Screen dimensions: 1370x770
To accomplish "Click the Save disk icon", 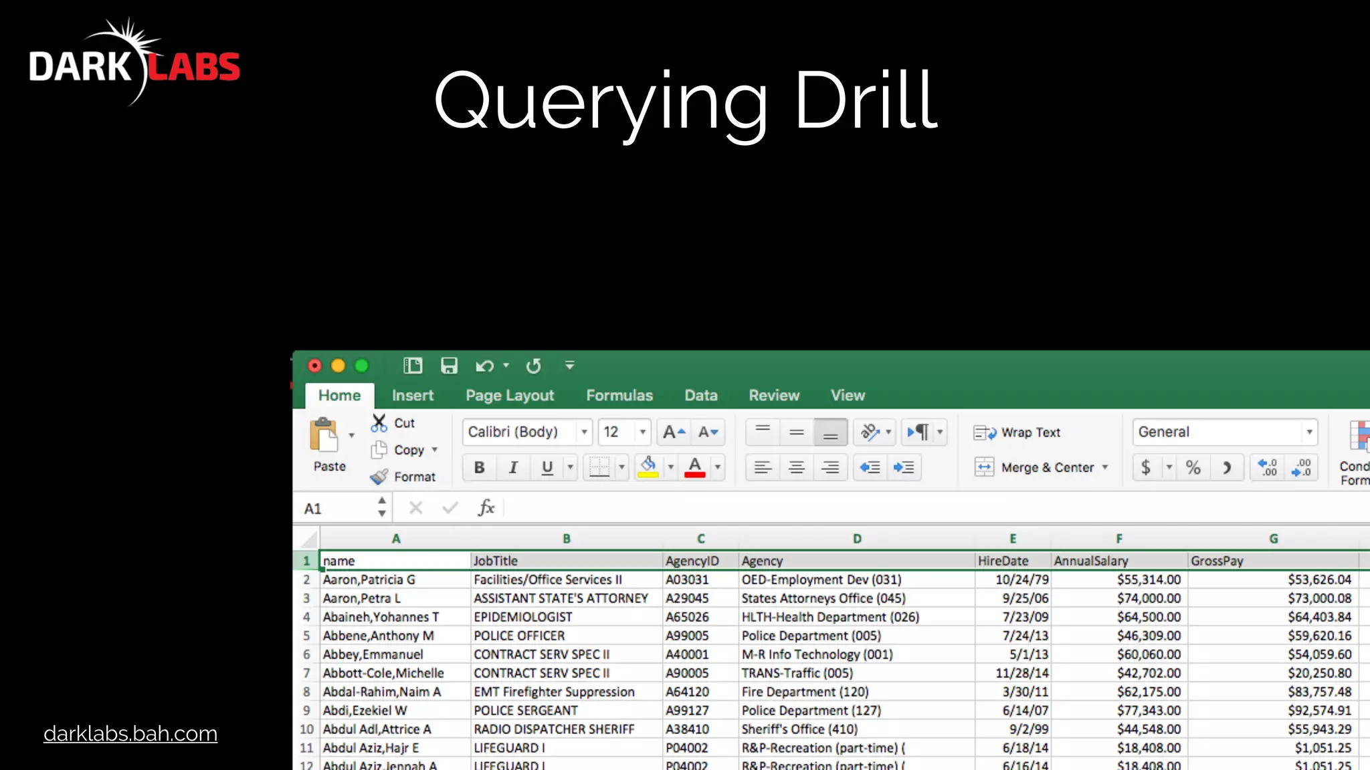I will [x=449, y=366].
